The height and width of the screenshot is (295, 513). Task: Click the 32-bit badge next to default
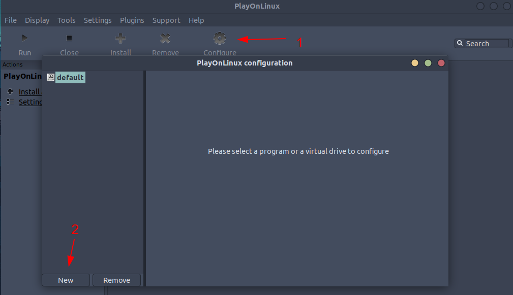50,77
